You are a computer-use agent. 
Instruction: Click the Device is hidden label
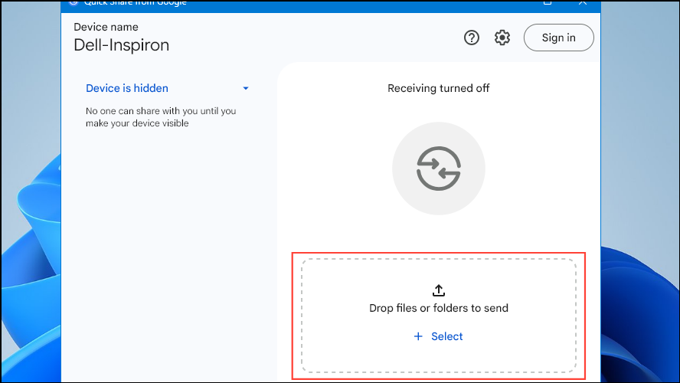[x=127, y=88]
